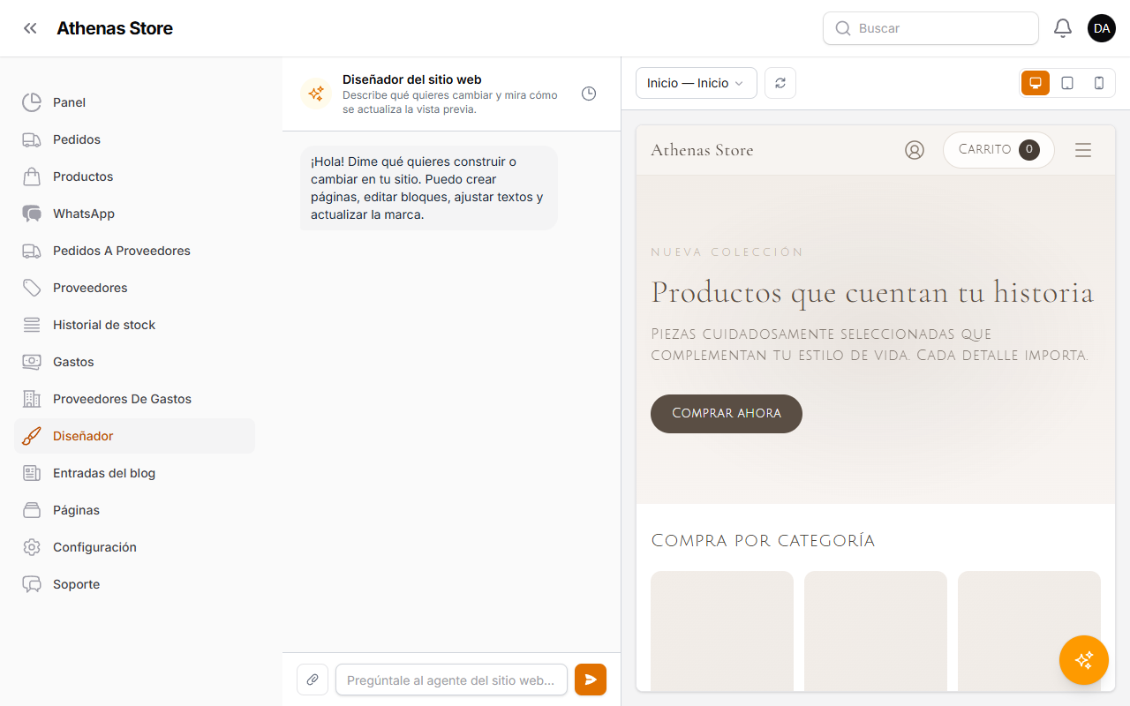Viewport: 1130px width, 706px height.
Task: Open Gastos menu item
Action: [x=134, y=362]
